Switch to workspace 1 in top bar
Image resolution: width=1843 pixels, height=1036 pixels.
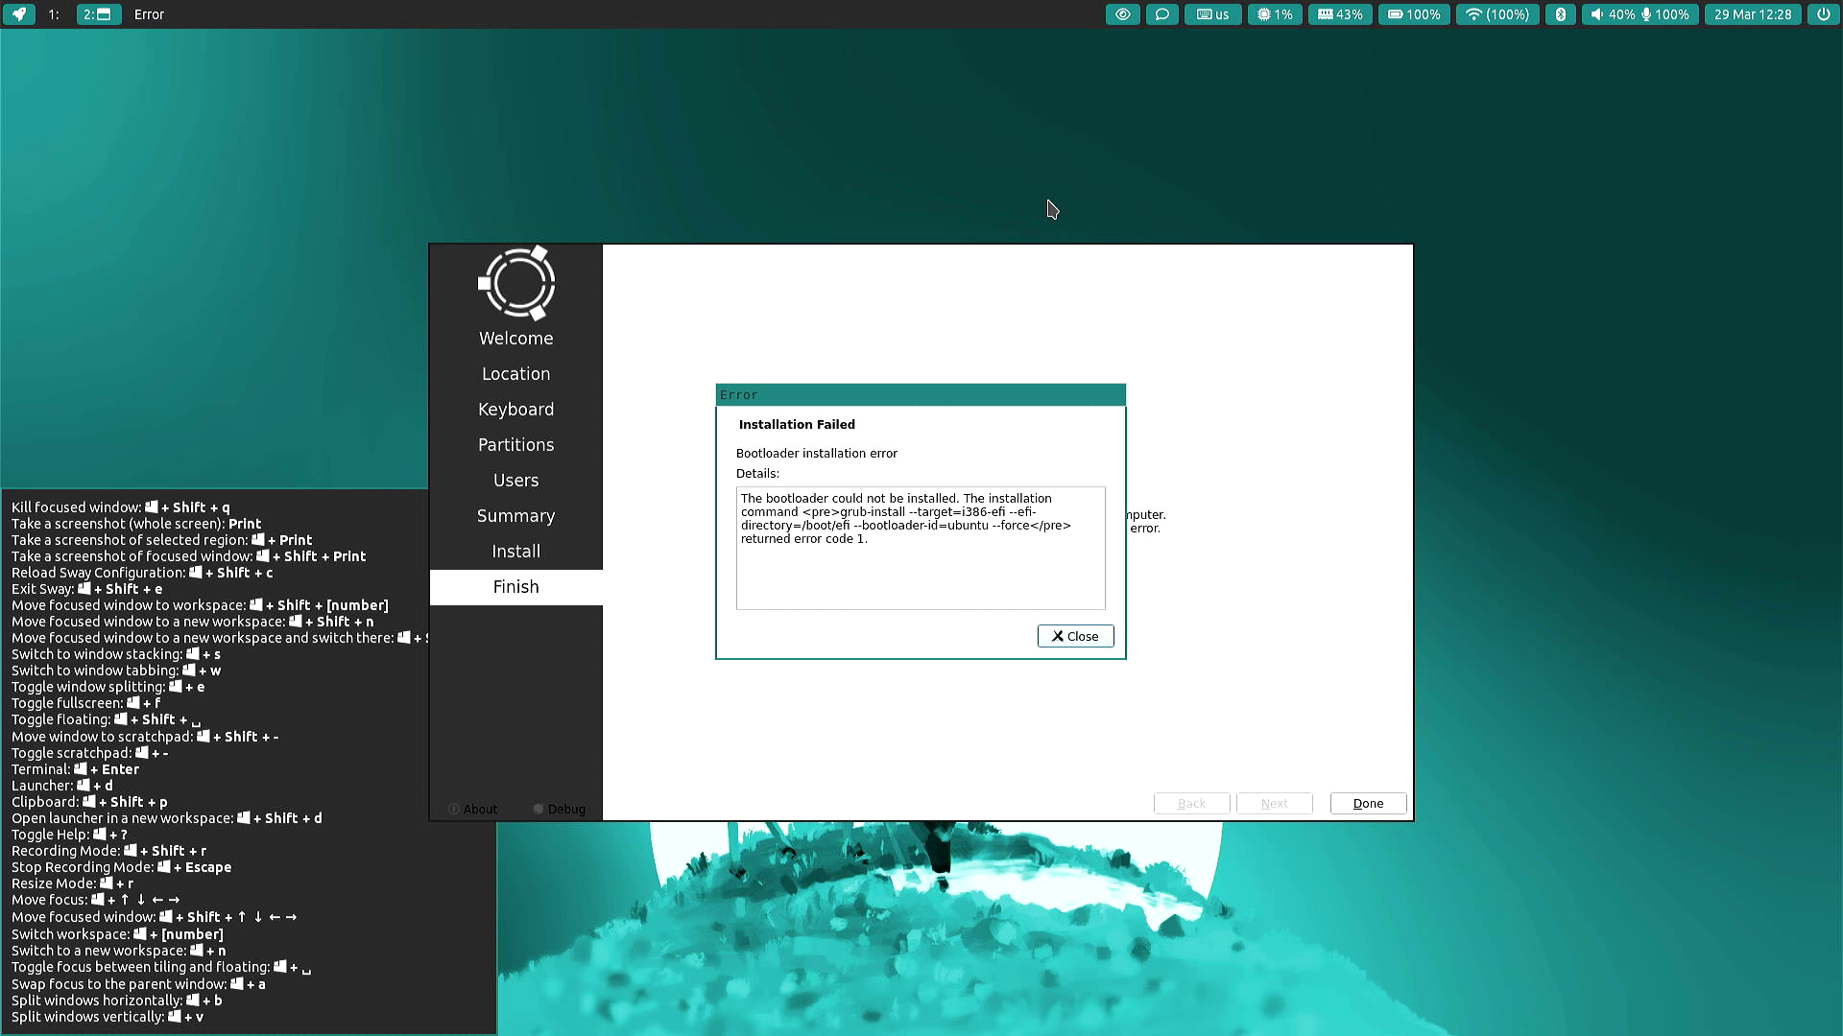(54, 14)
